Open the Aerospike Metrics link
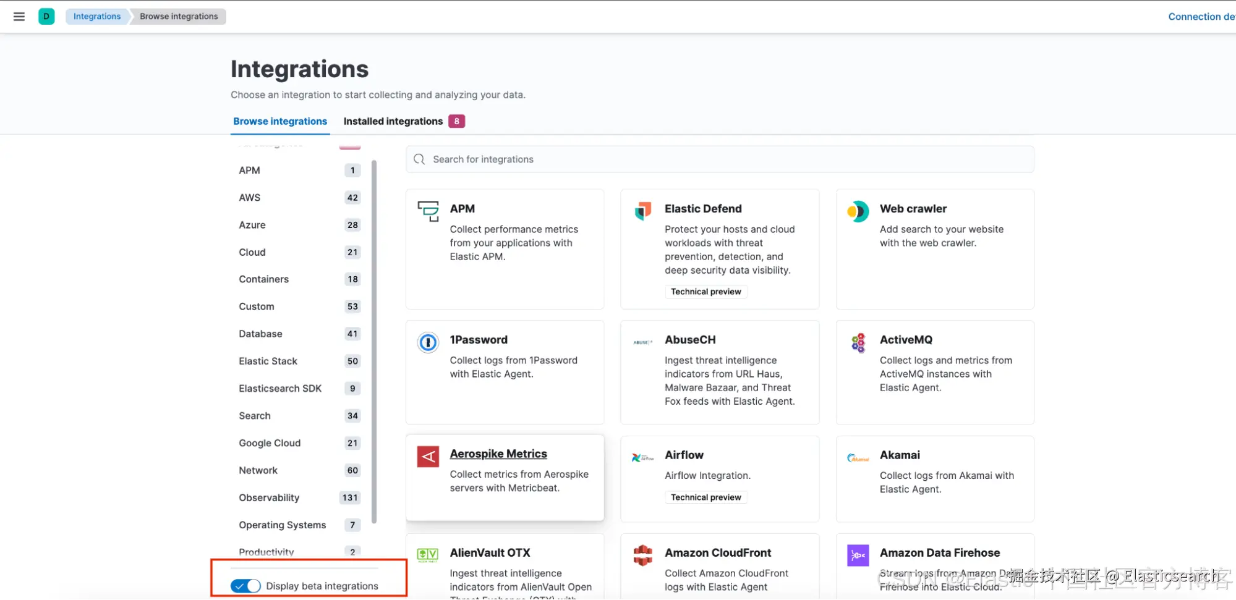The image size is (1236, 600). click(498, 454)
